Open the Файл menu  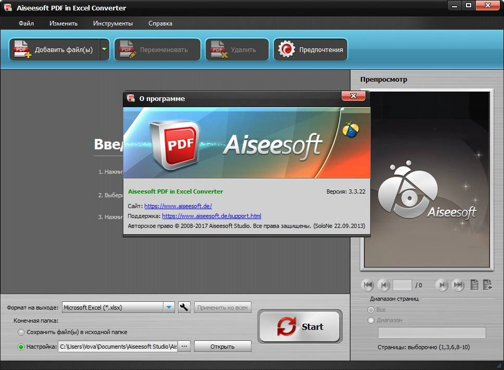[26, 23]
